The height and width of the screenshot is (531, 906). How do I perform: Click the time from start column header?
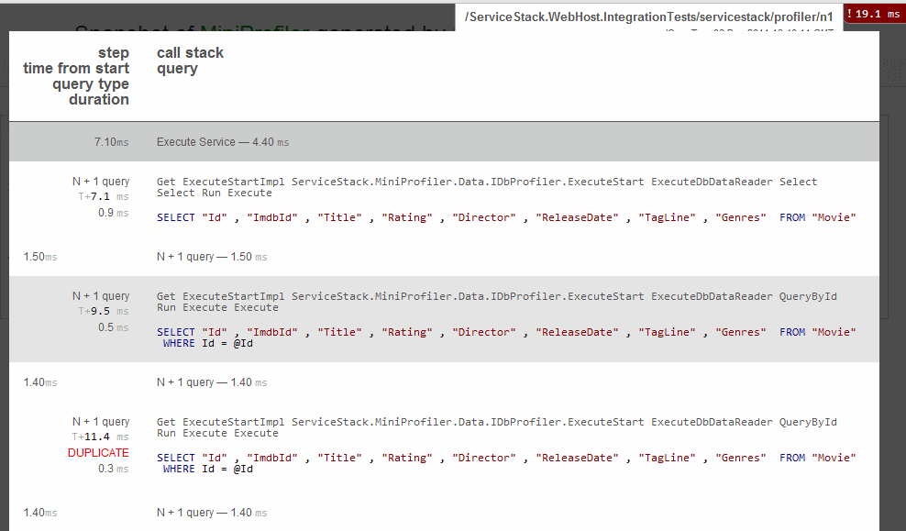76,68
